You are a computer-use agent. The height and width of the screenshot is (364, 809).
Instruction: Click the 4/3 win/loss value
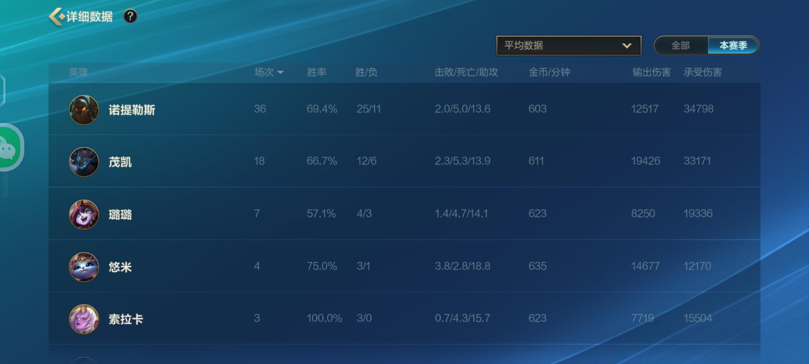click(x=364, y=213)
